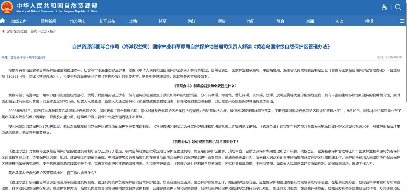Go to 首页 in the breadcrumb
Viewport: 407px width, 192px height.
pos(34,31)
